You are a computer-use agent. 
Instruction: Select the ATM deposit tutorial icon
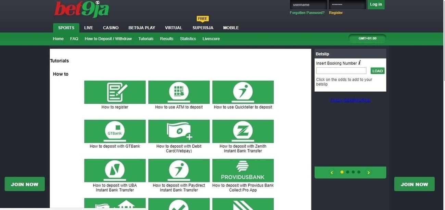click(x=179, y=92)
